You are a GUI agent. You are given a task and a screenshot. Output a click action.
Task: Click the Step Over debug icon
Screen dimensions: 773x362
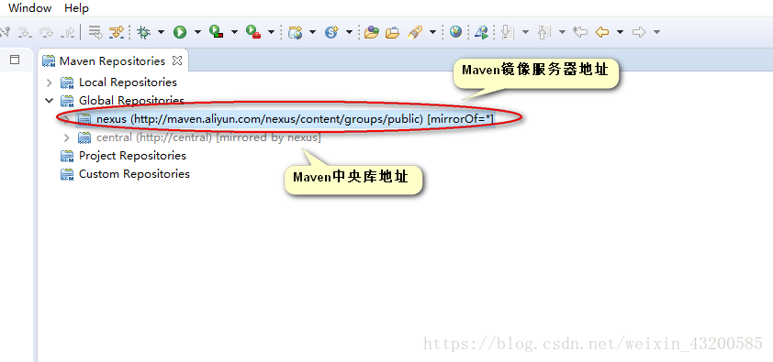coord(46,32)
